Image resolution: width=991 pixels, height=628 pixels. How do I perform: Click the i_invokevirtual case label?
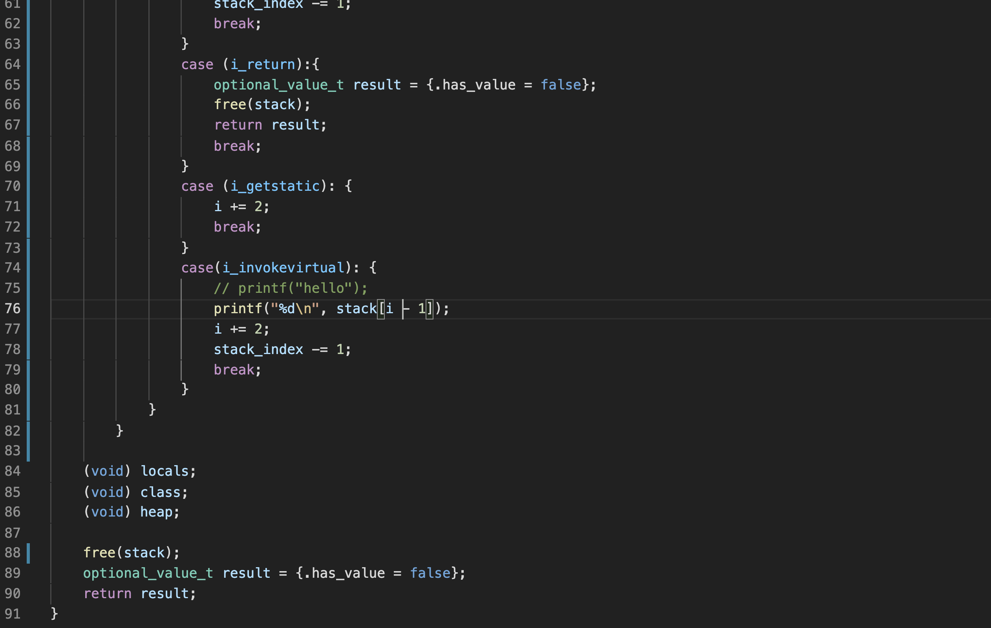[283, 268]
